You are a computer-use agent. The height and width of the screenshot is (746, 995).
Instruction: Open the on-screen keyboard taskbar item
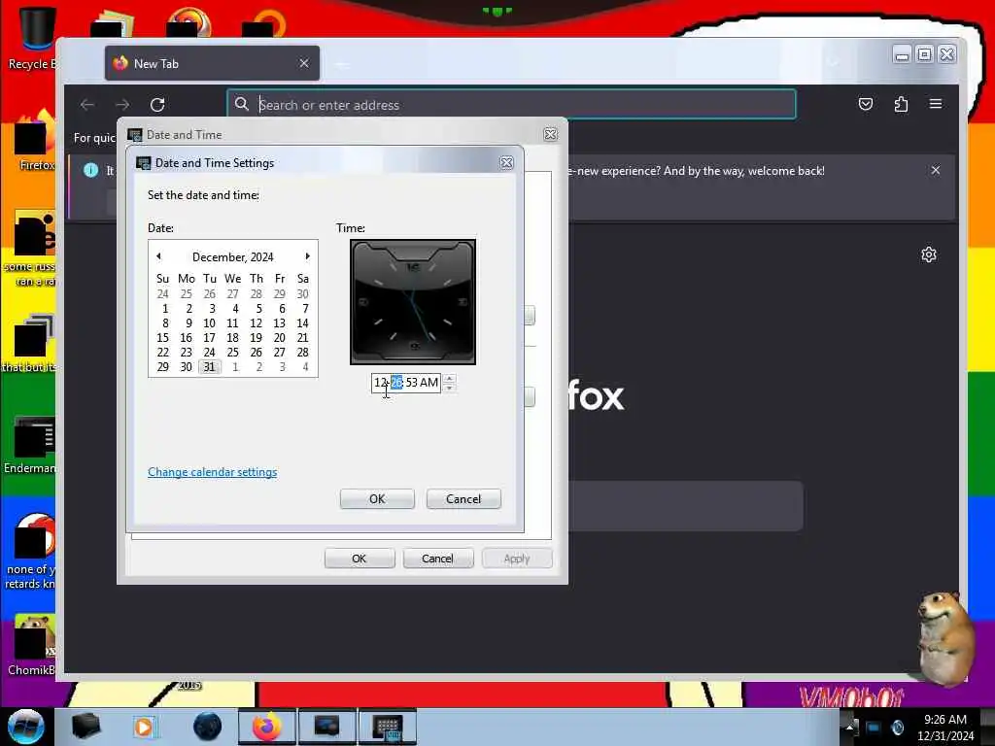387,727
